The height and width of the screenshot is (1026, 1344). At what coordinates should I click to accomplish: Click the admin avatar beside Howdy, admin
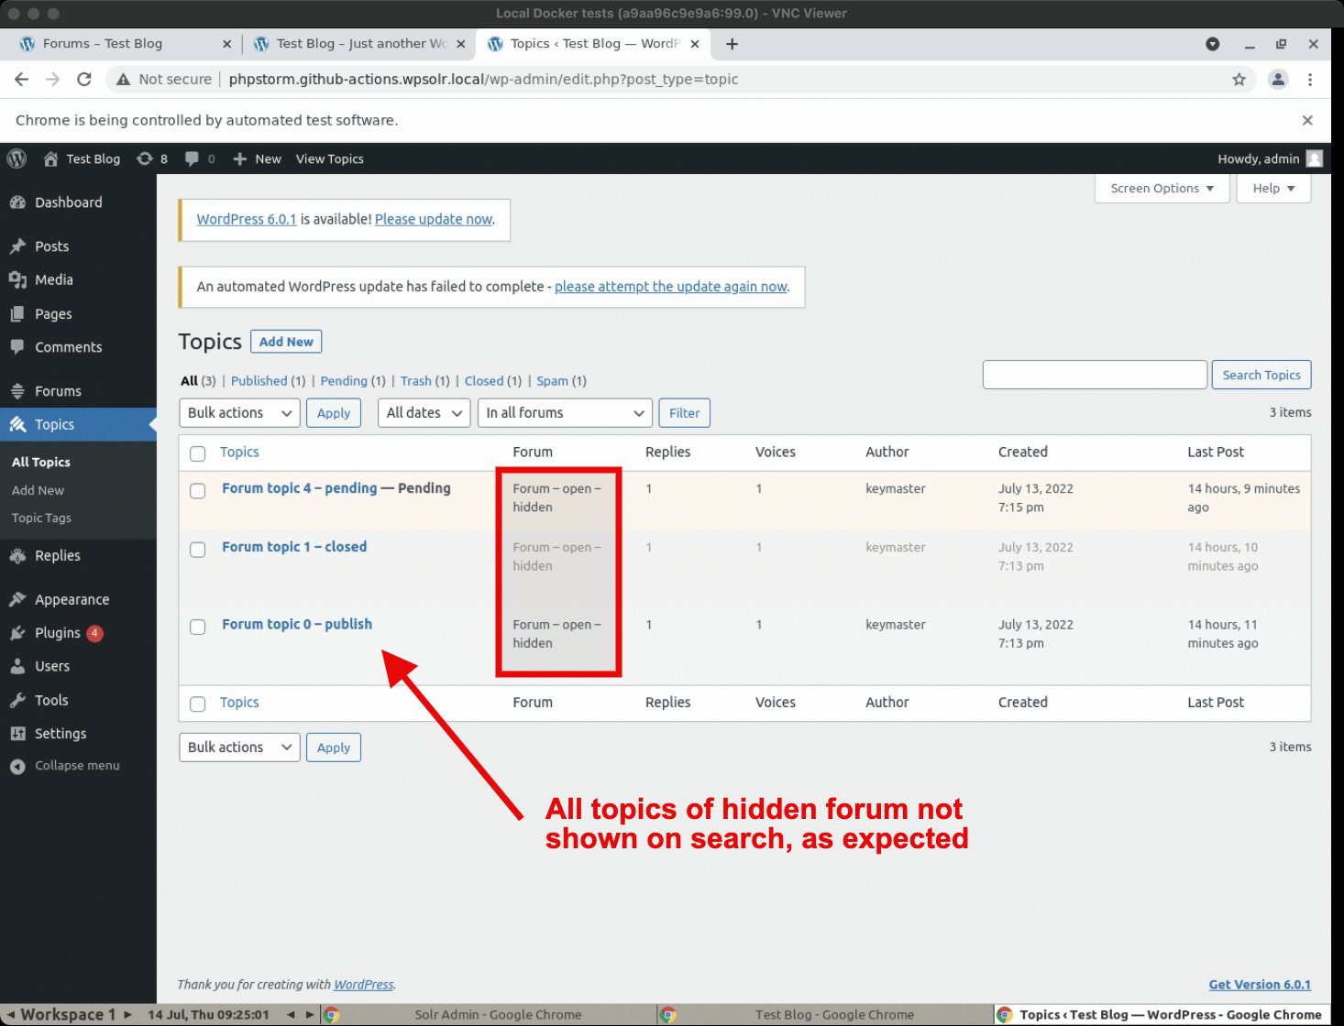tap(1314, 158)
